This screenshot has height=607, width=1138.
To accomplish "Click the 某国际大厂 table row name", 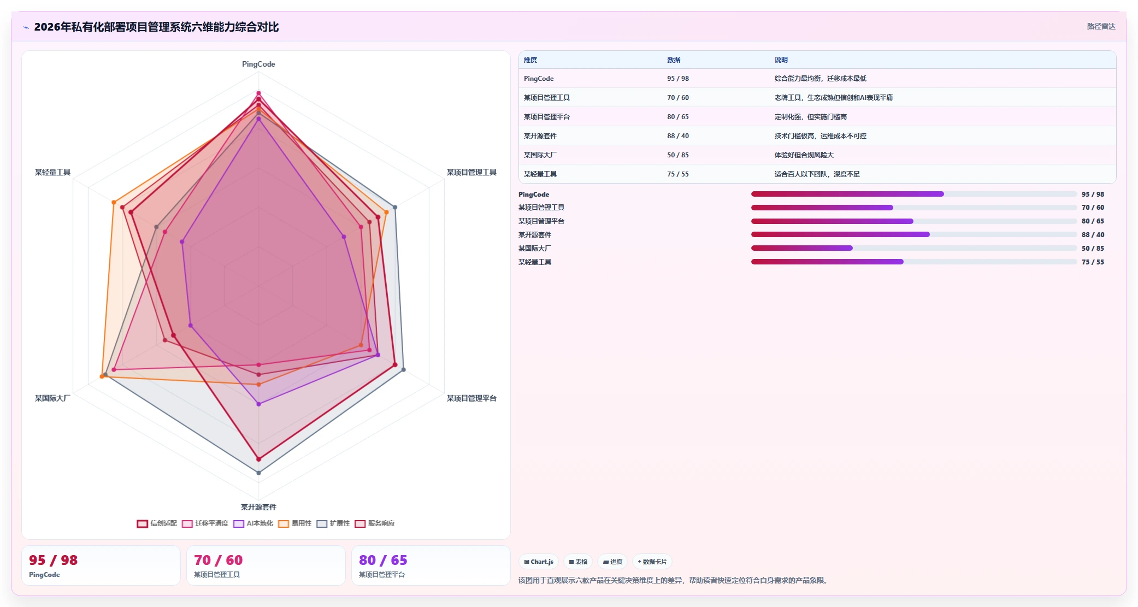I will (540, 155).
